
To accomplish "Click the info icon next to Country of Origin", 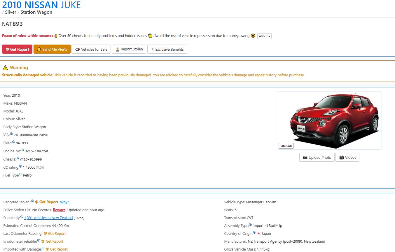I will pos(255,232).
